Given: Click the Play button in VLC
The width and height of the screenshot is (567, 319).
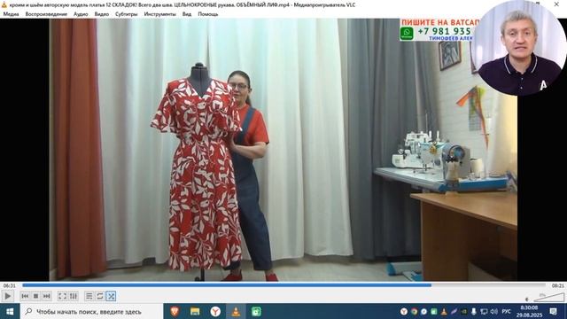Looking at the screenshot, I should click(7, 296).
